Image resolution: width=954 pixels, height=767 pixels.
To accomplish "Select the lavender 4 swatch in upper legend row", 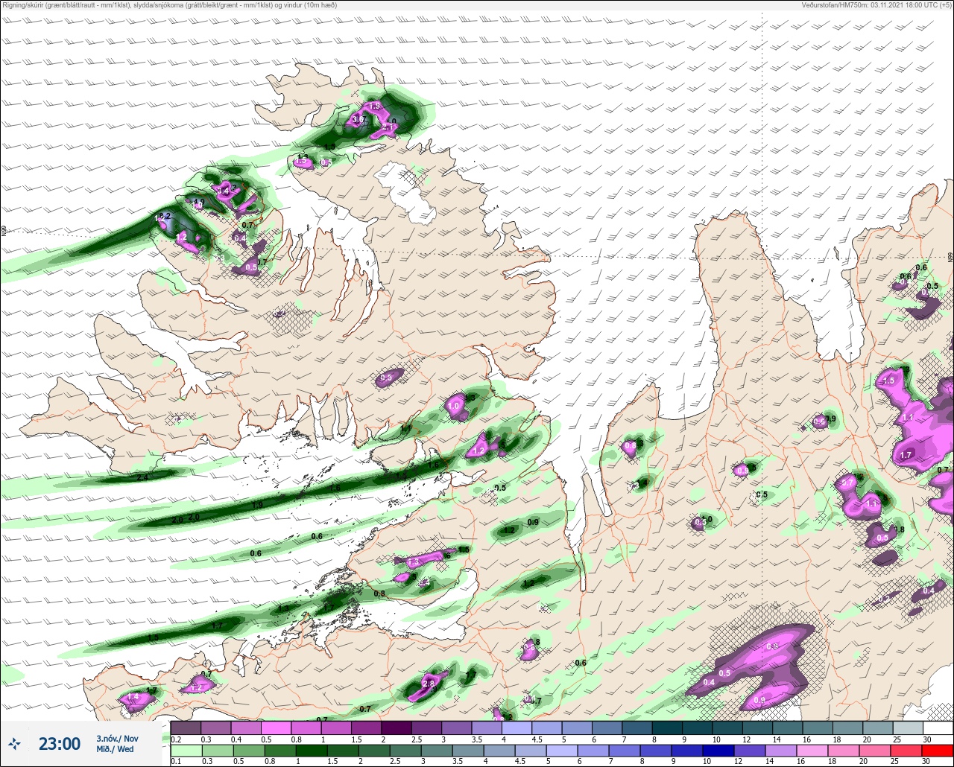I will 517,728.
